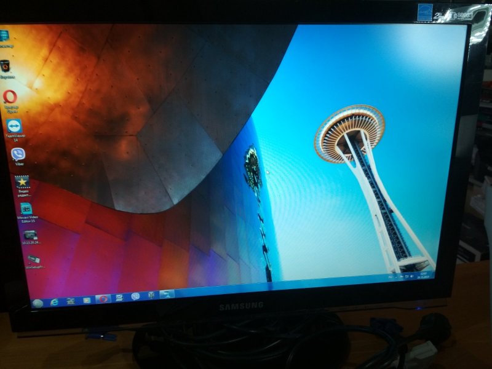Screen dimensions: 492x369
Task: Switch to the last active taskbar window
Action: pyautogui.click(x=167, y=295)
